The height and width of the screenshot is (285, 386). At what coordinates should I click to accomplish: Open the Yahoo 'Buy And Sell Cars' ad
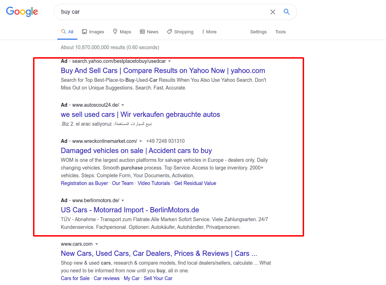[x=163, y=71]
